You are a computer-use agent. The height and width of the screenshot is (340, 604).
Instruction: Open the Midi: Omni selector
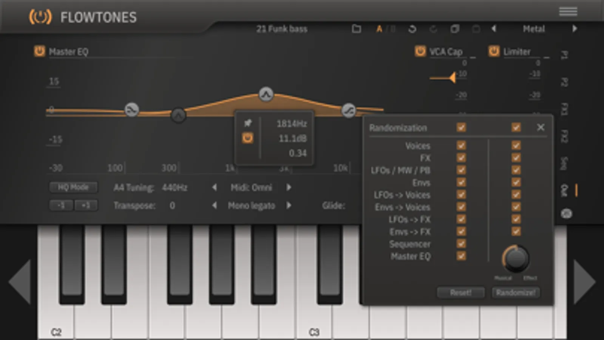point(251,187)
